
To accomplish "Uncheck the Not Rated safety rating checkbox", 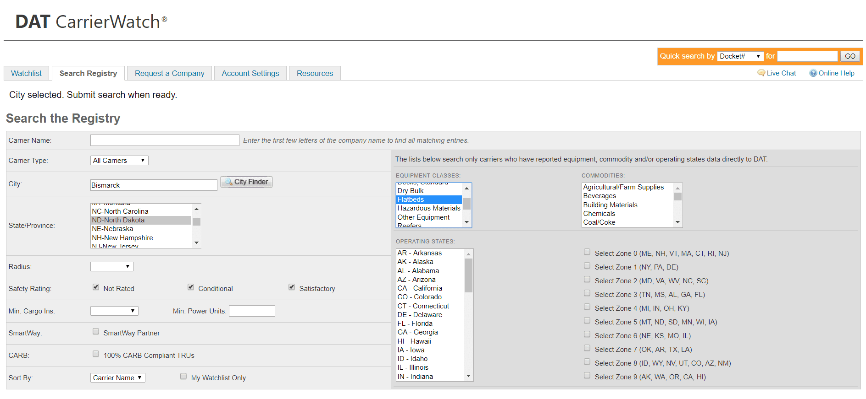I will point(96,287).
